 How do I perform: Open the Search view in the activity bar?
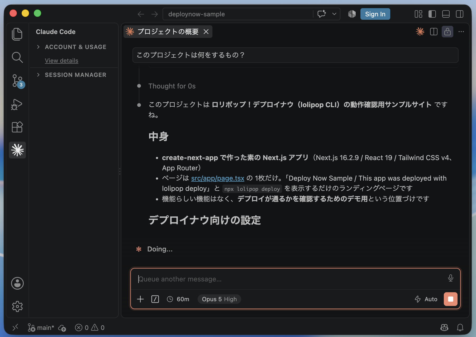[17, 57]
